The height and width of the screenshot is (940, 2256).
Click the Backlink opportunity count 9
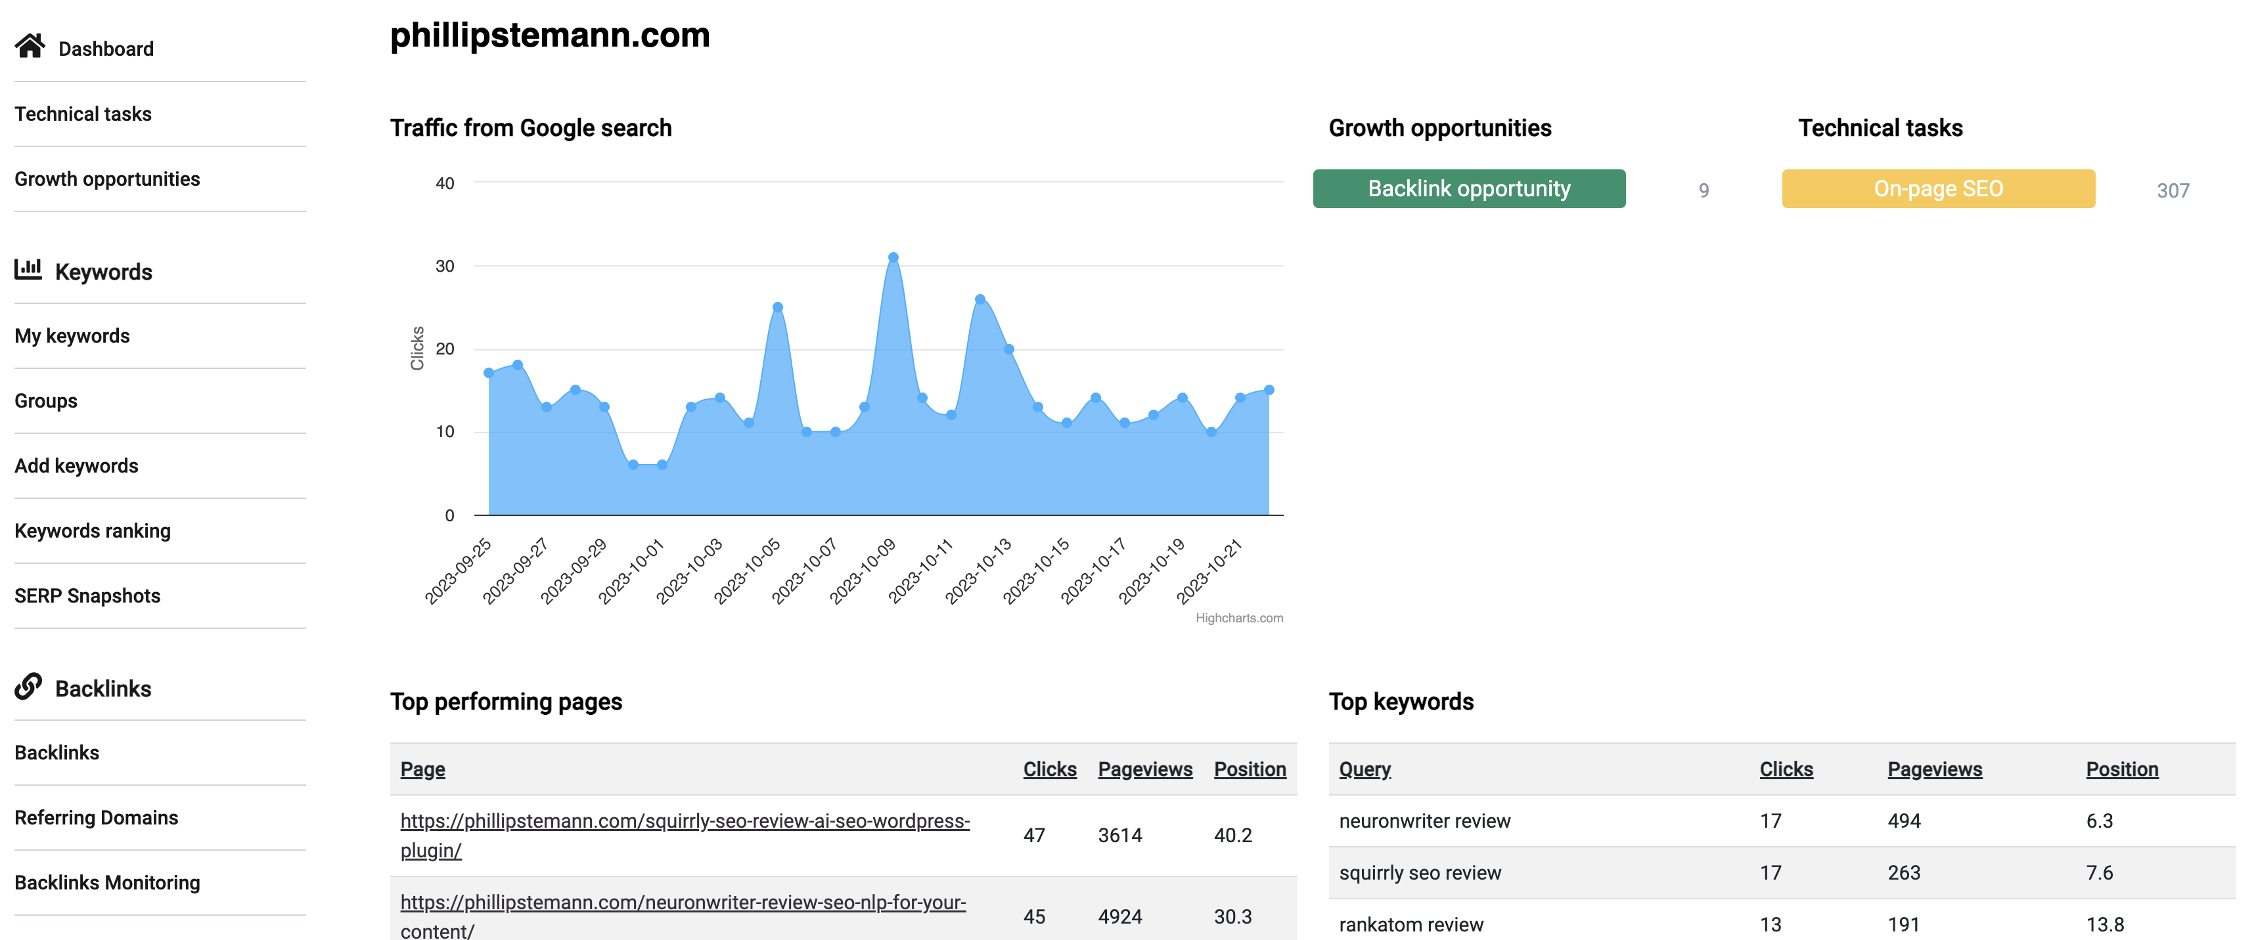pyautogui.click(x=1703, y=190)
